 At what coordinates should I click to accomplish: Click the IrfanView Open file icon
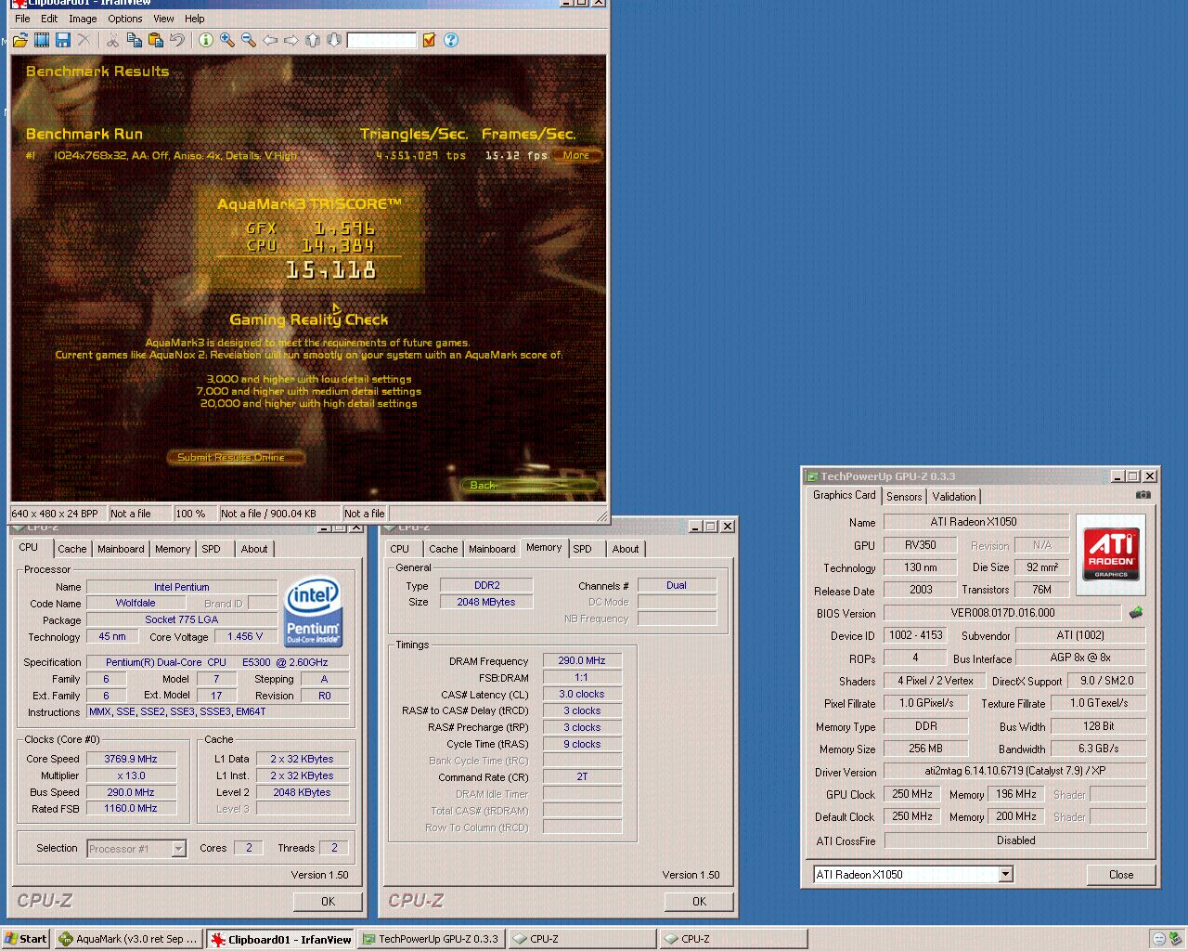tap(20, 40)
